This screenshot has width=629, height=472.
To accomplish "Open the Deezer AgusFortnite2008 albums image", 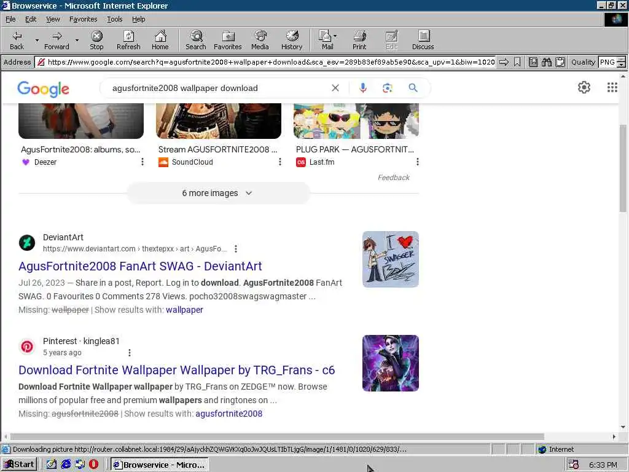I will point(81,120).
